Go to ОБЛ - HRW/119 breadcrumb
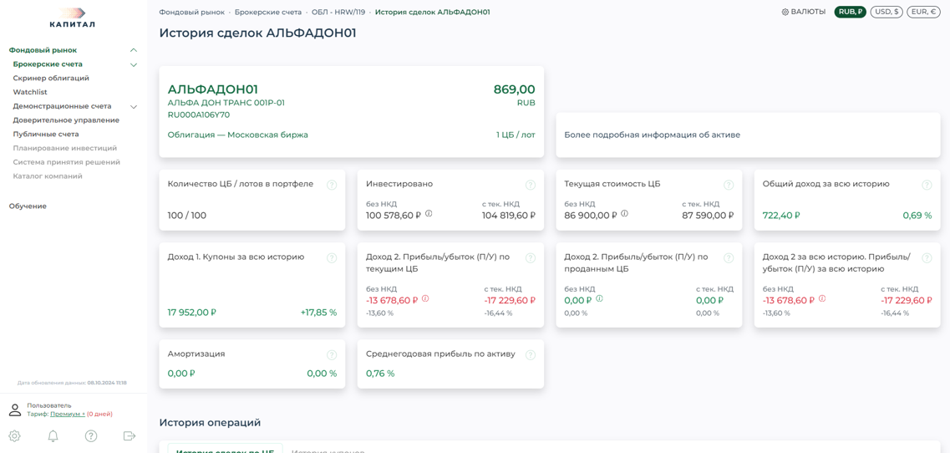950x453 pixels. click(x=338, y=13)
